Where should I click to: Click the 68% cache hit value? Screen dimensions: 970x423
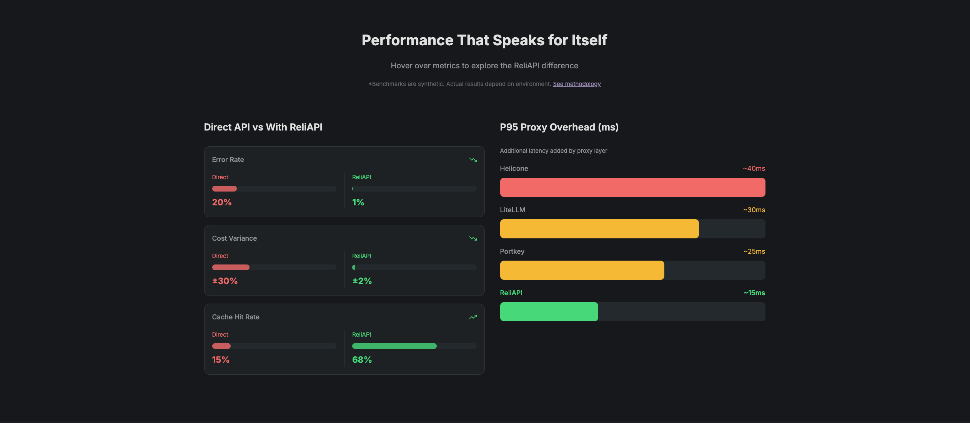tap(362, 360)
